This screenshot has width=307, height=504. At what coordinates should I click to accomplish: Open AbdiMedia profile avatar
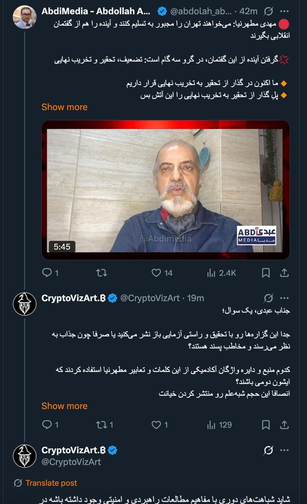pos(24,17)
